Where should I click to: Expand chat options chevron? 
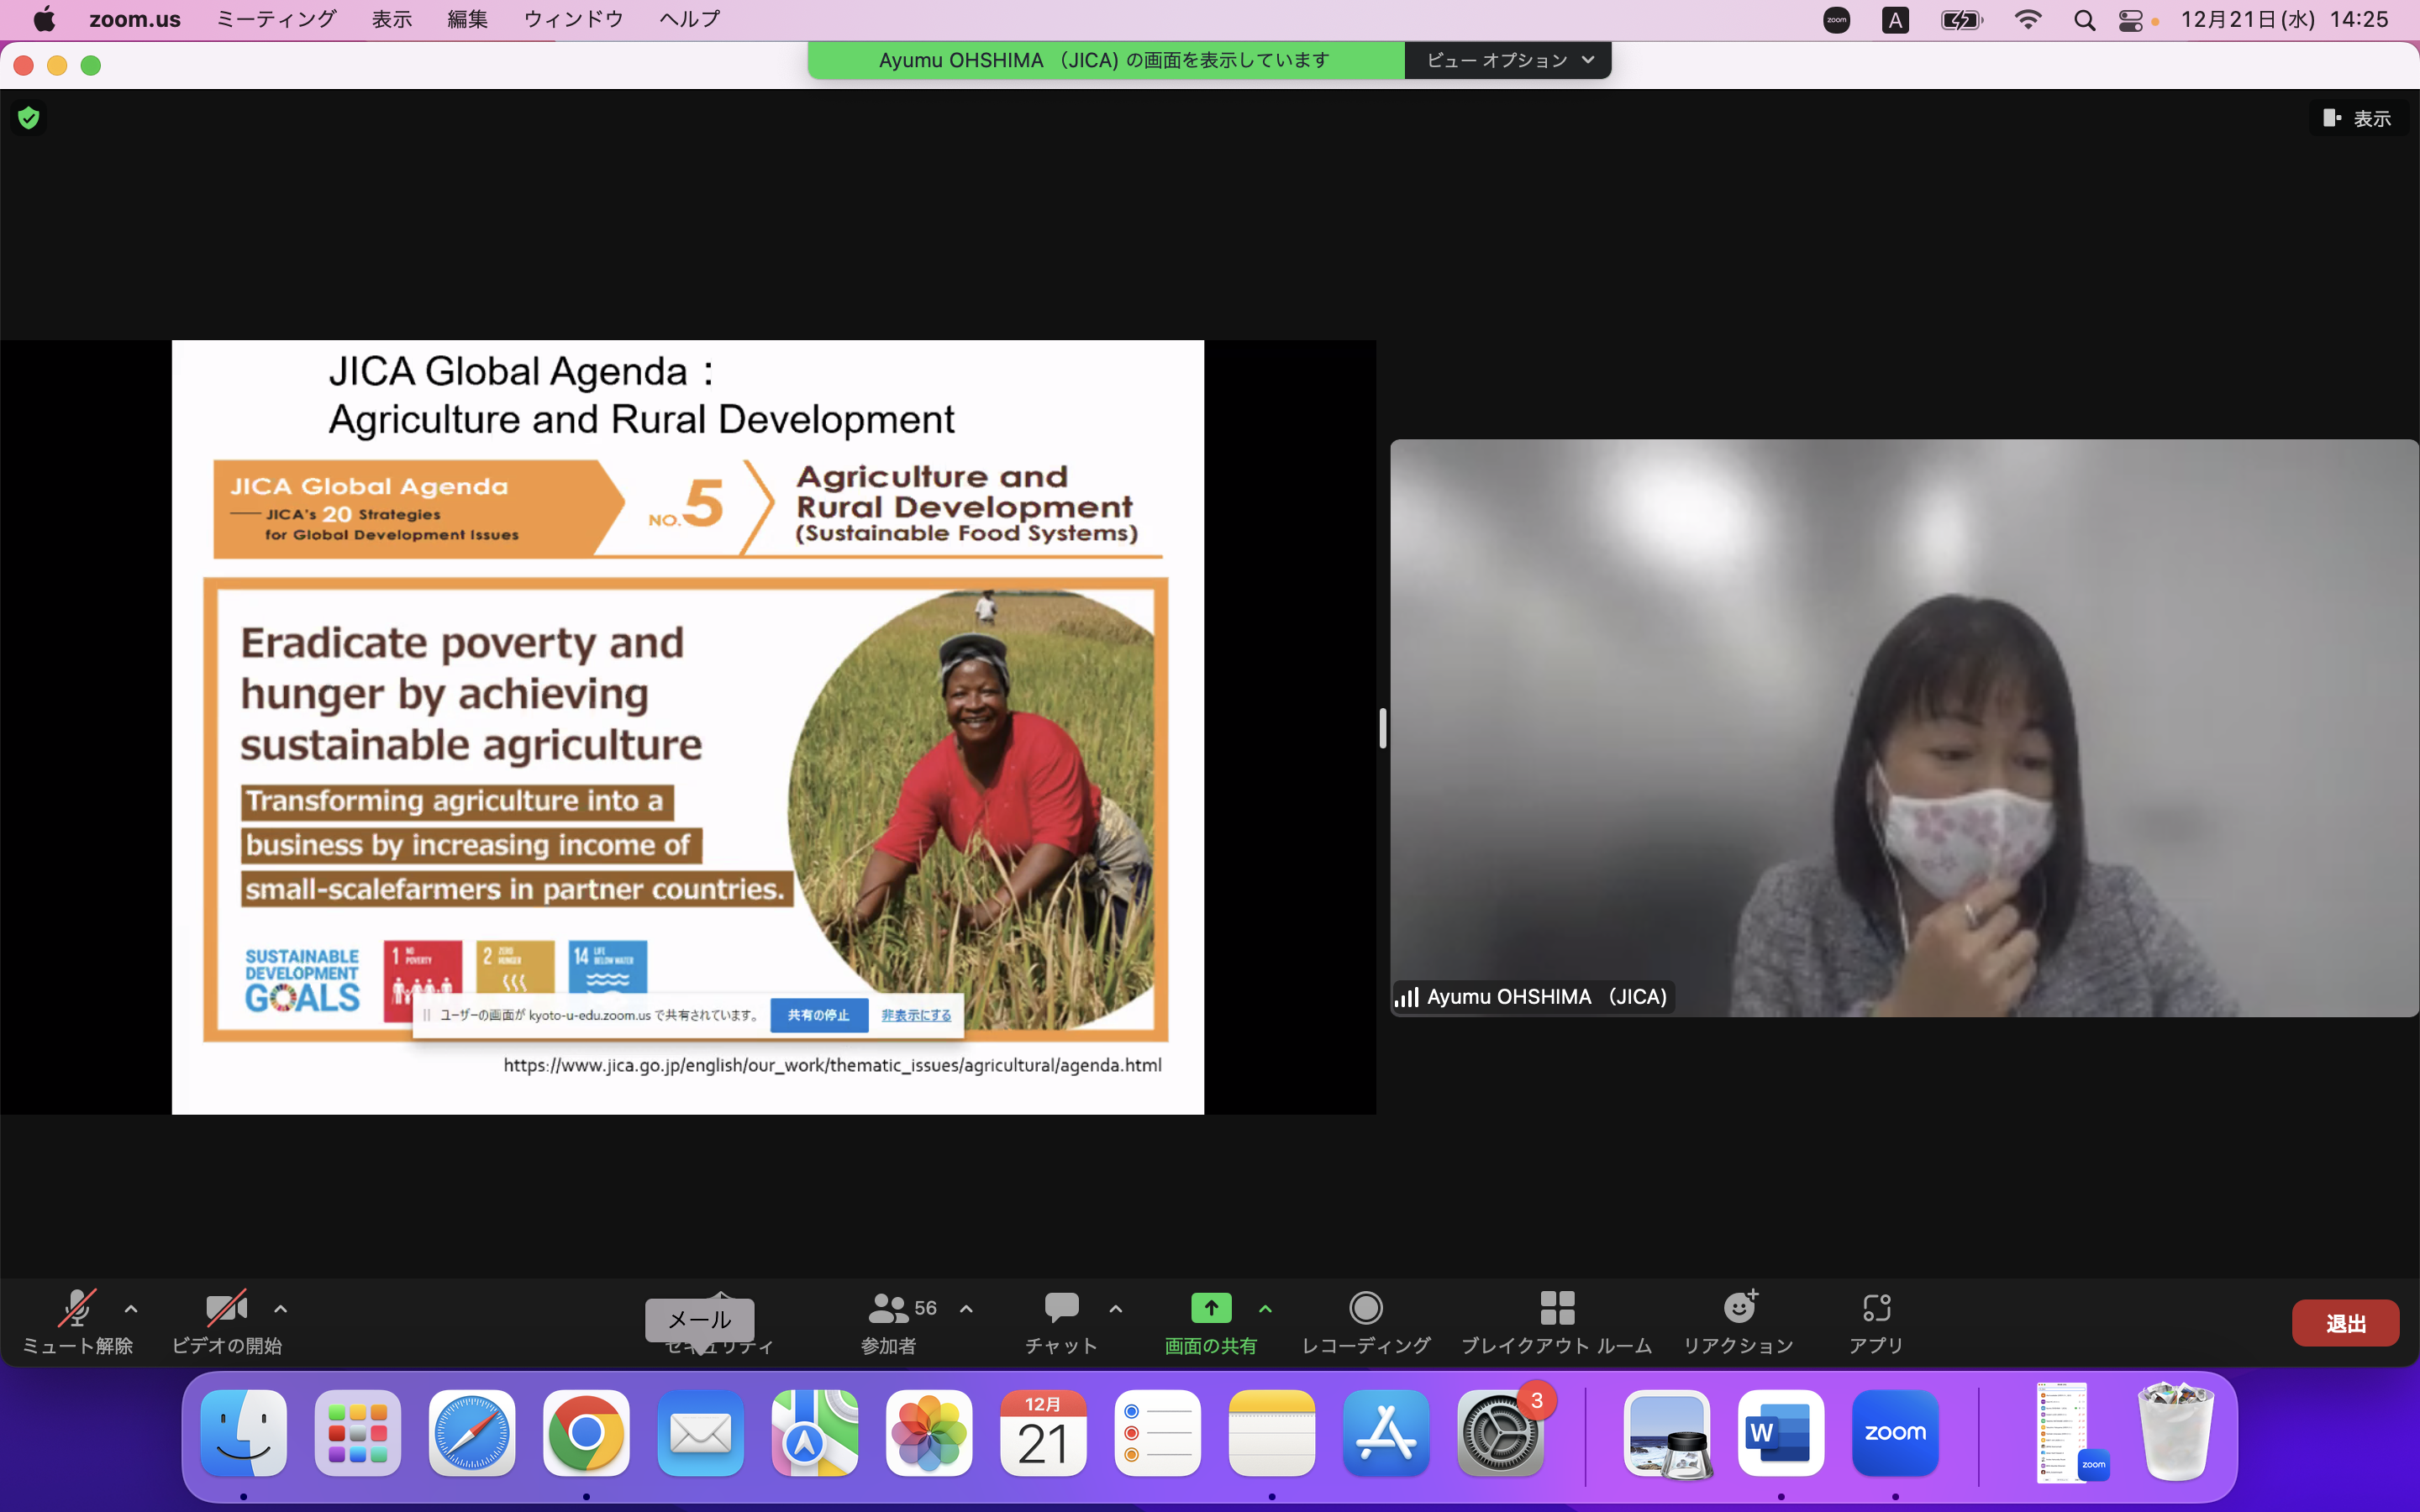(1116, 1308)
